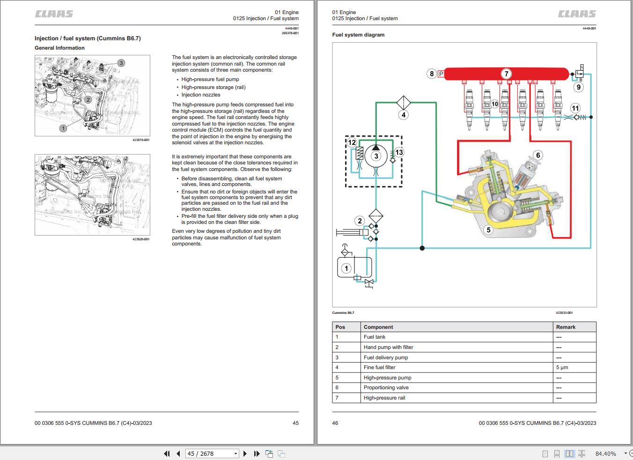Enable continuous scrolling page mode
This screenshot has width=633, height=460.
pyautogui.click(x=557, y=453)
